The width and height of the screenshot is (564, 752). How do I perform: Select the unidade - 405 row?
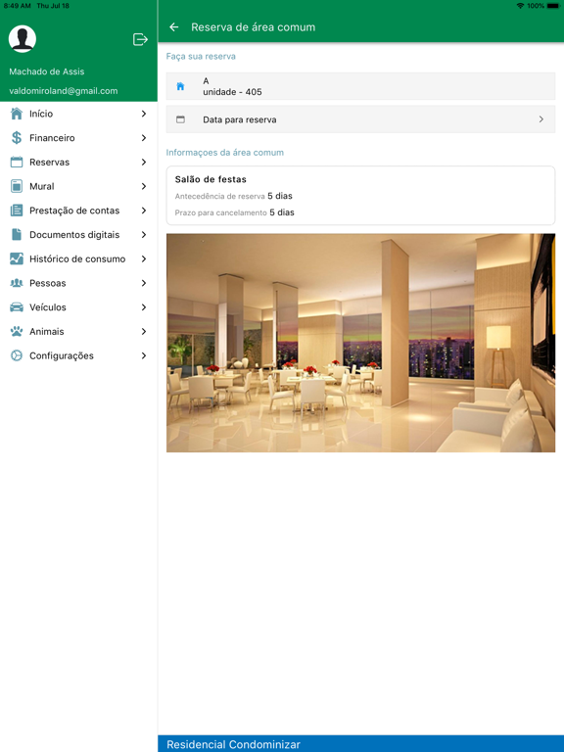pyautogui.click(x=360, y=86)
